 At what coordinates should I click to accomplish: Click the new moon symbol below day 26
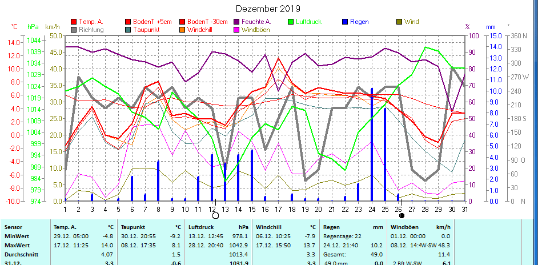click(402, 215)
